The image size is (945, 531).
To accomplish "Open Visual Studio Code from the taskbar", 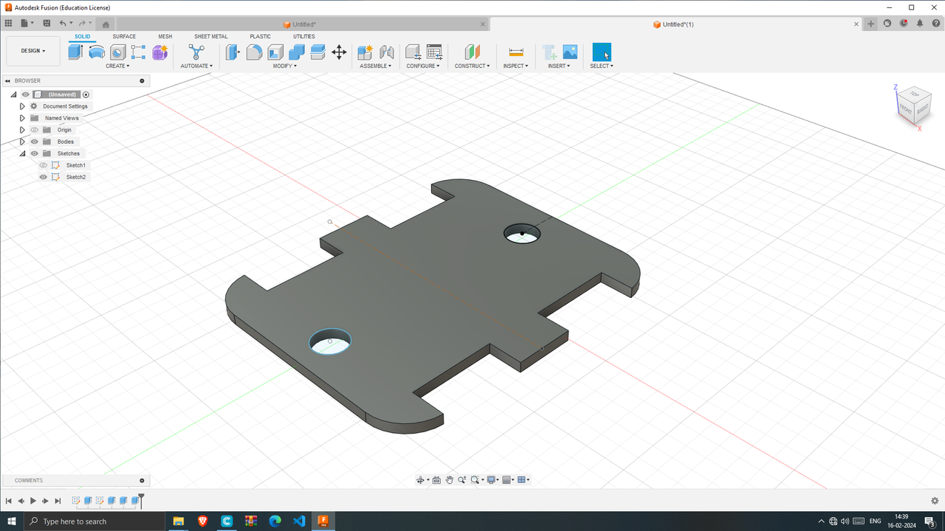I will click(299, 521).
